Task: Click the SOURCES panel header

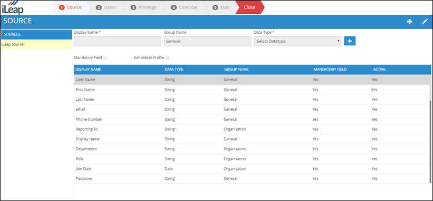Action: tap(36, 34)
